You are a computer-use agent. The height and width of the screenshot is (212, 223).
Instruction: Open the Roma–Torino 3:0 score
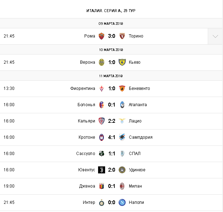coord(112,36)
